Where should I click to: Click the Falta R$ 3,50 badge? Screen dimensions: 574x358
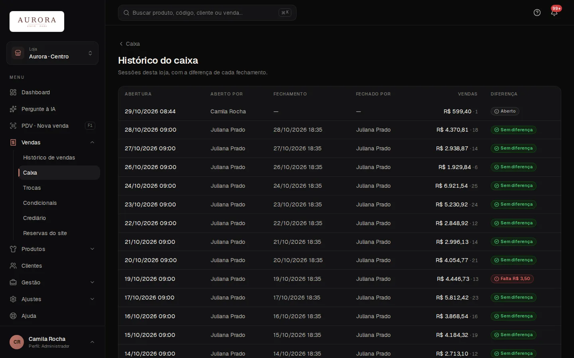coord(512,279)
